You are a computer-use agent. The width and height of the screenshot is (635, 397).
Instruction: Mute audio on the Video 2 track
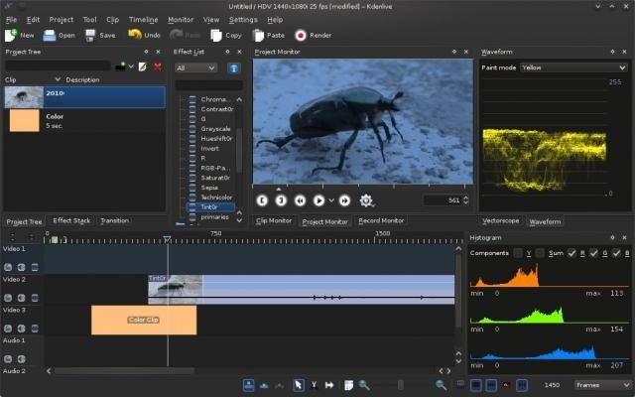(21, 298)
